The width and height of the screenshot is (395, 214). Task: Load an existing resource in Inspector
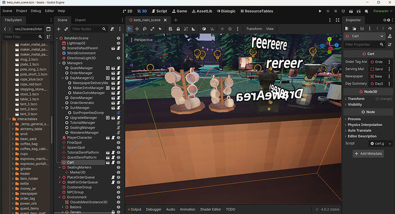tap(354, 29)
